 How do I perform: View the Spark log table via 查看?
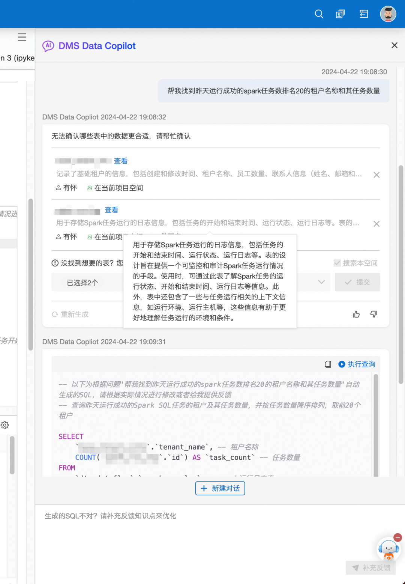click(x=111, y=210)
